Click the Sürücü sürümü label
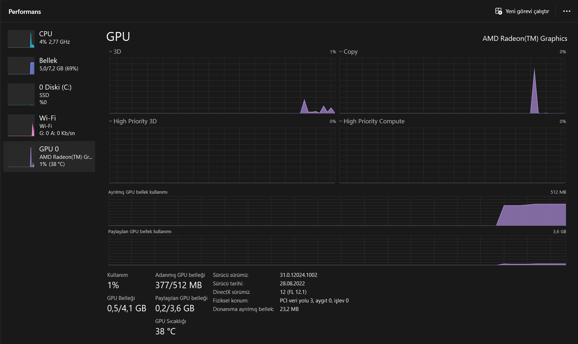The image size is (578, 344). point(231,275)
